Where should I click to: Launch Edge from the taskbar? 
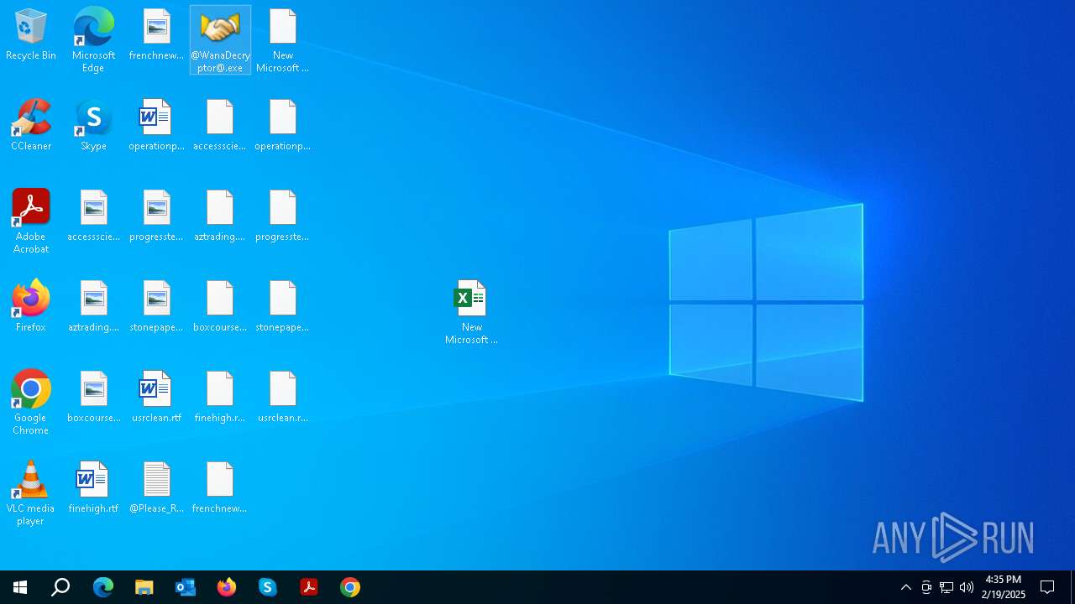102,587
